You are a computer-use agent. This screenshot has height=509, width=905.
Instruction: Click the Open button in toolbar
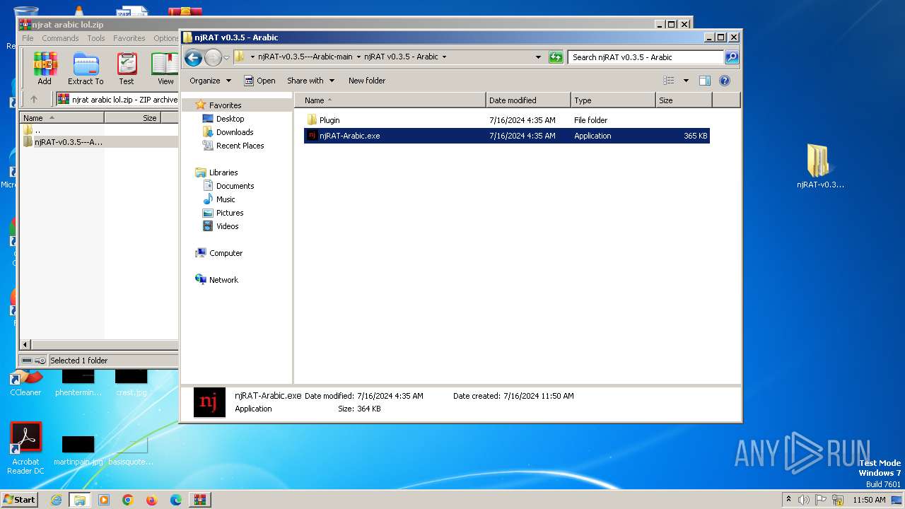coord(259,81)
